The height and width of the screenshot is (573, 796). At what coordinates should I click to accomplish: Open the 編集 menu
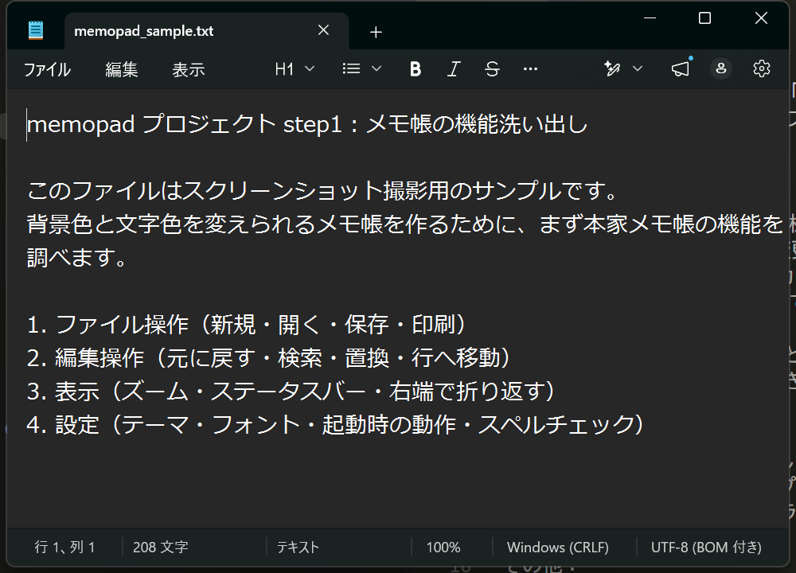tap(121, 69)
